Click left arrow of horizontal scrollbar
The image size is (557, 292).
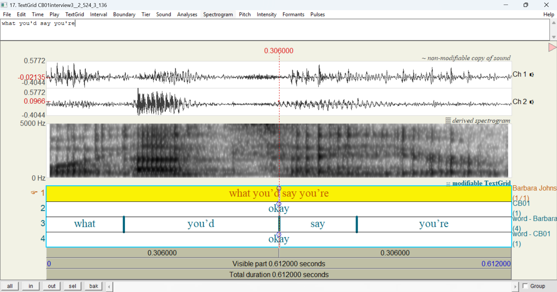[109, 287]
